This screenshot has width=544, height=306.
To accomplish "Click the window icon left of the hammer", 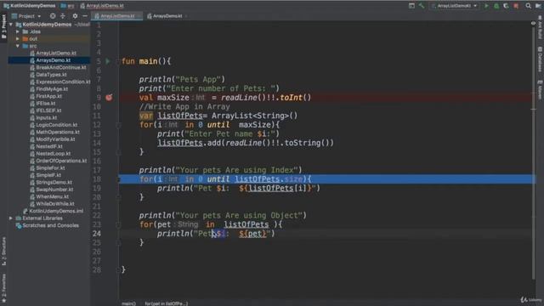I will click(x=411, y=6).
